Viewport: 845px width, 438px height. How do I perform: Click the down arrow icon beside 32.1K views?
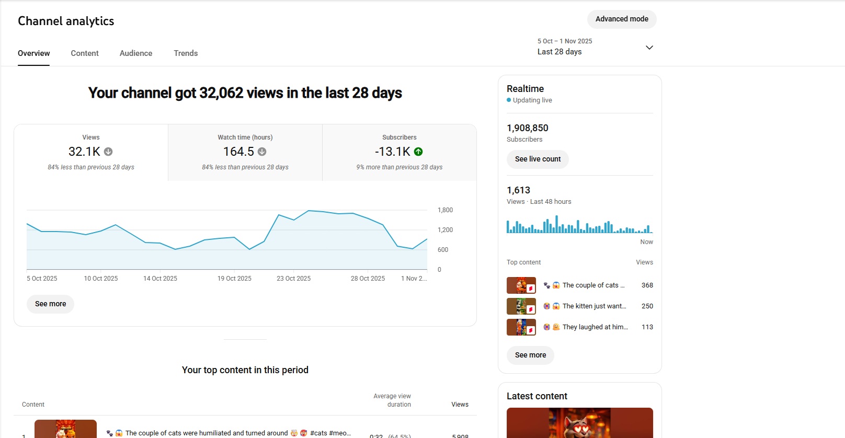point(108,152)
